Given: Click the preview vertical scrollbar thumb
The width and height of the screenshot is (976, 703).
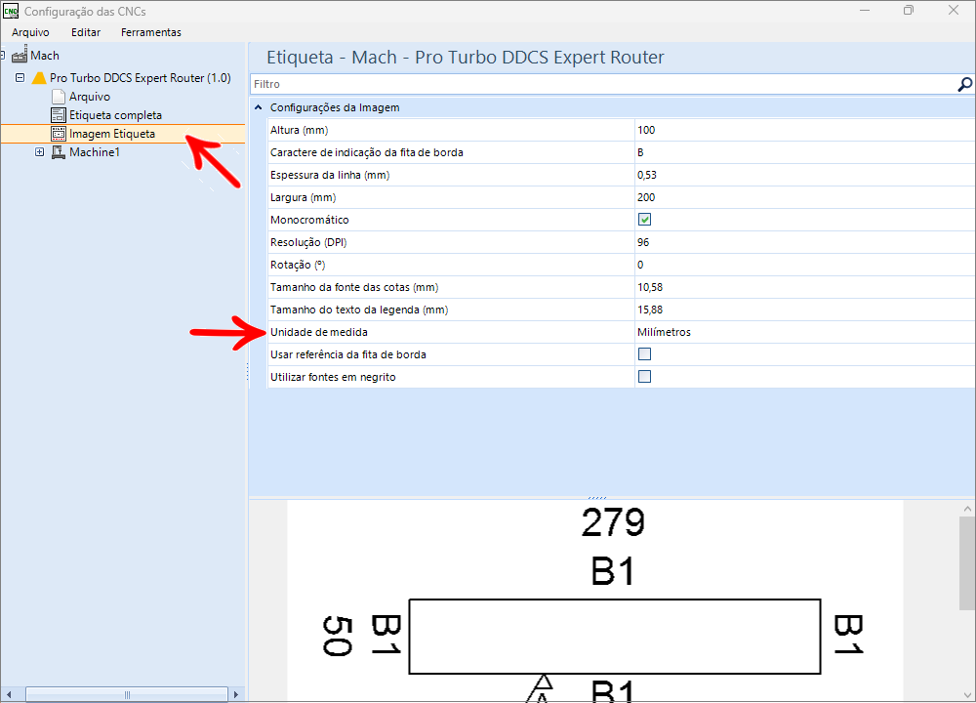Looking at the screenshot, I should [967, 562].
